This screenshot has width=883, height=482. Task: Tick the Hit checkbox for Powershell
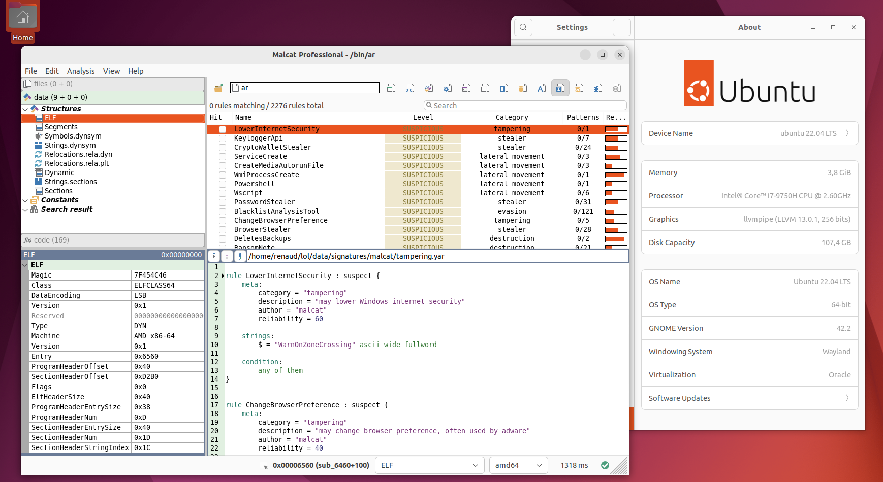pyautogui.click(x=223, y=184)
